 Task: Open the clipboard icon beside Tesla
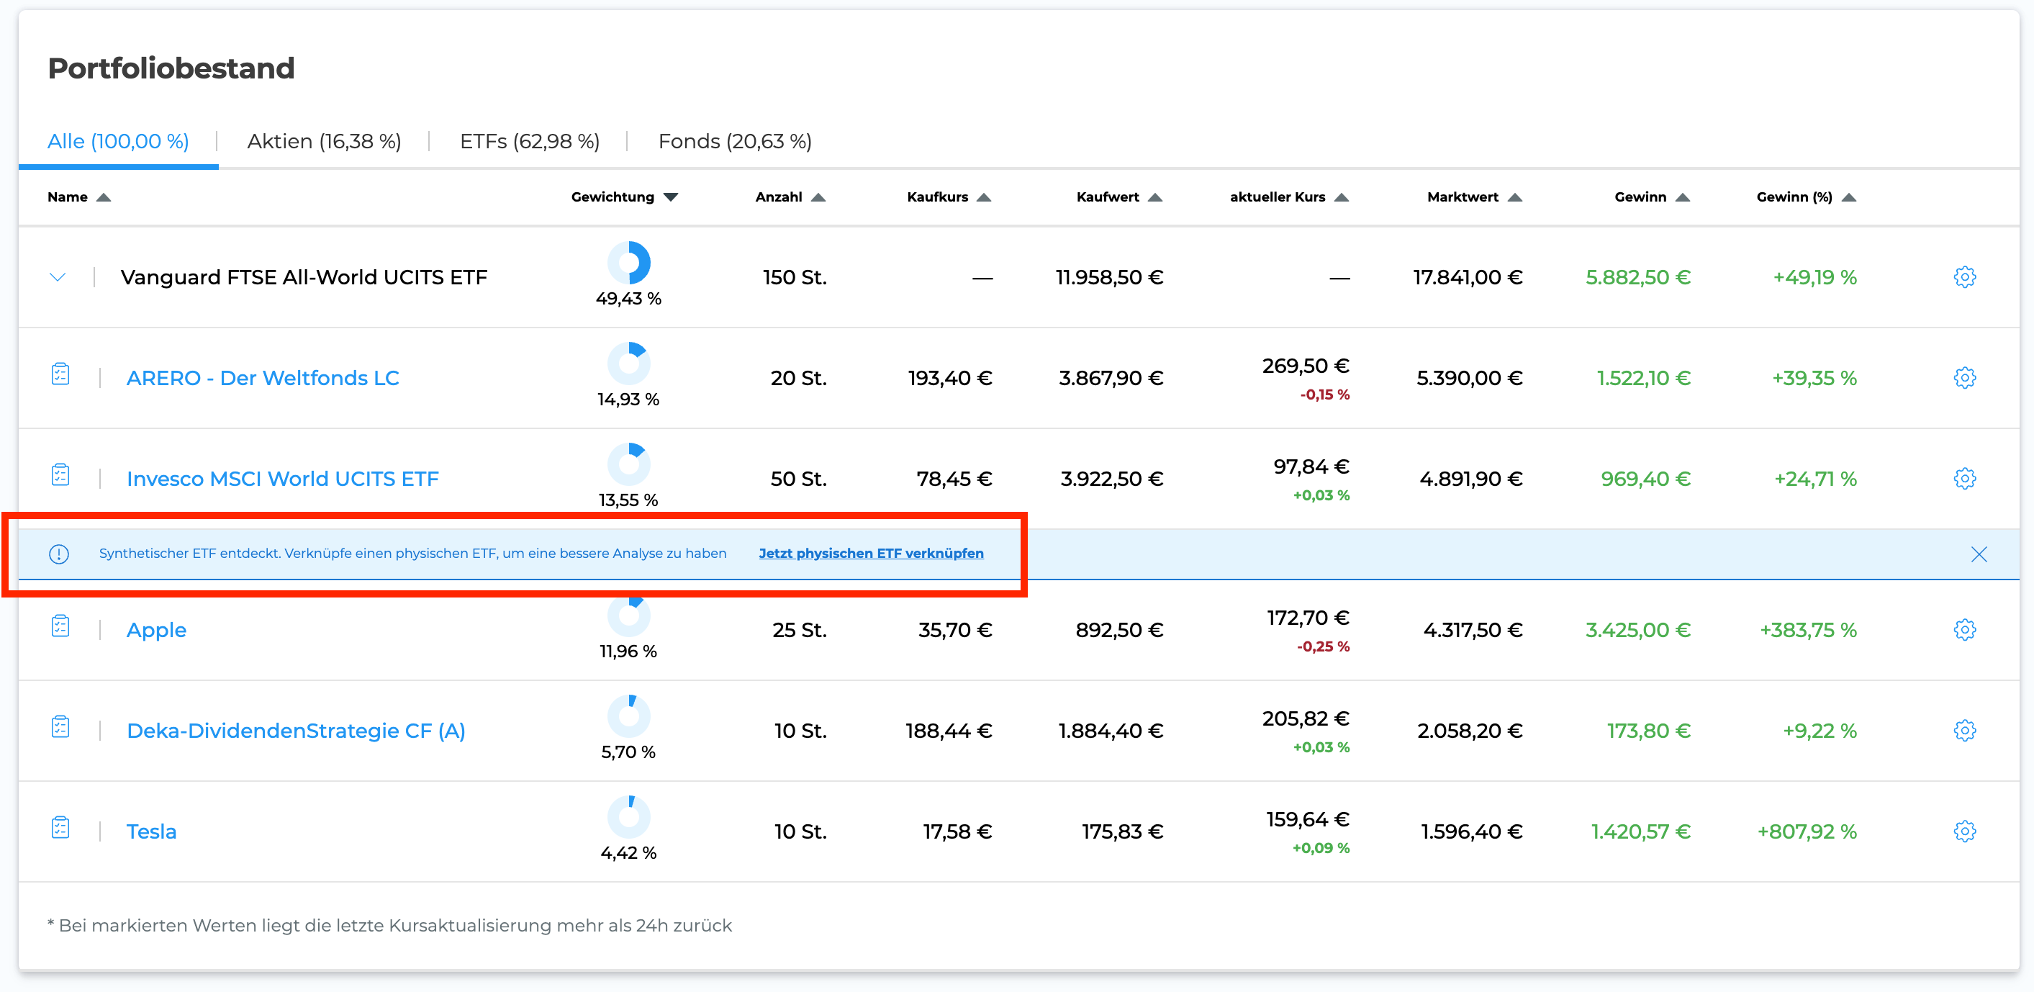60,828
